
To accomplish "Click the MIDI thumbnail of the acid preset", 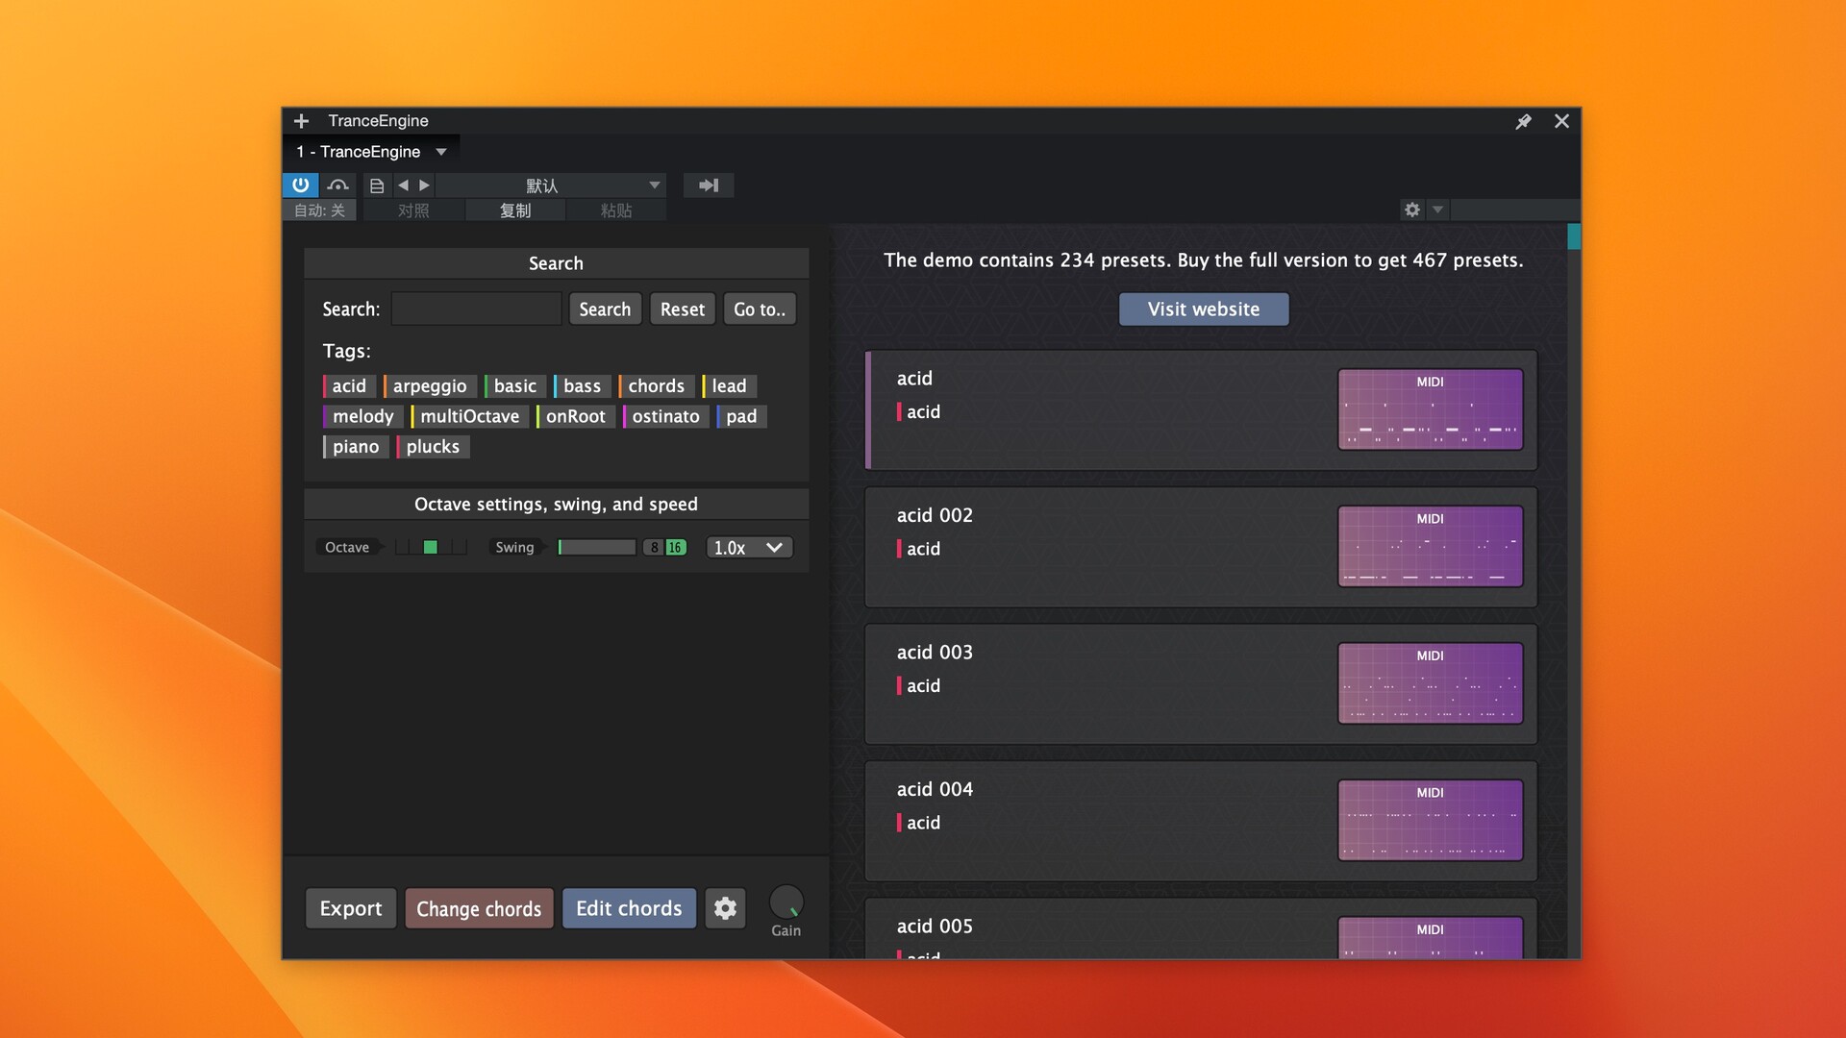I will point(1431,409).
